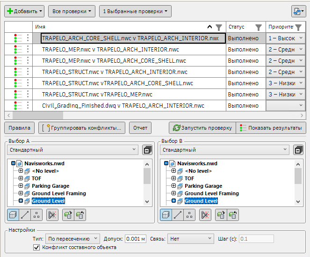The width and height of the screenshot is (310, 257).
Task: Click horizontal scrollbar thumb under tests table
Action: (38, 116)
